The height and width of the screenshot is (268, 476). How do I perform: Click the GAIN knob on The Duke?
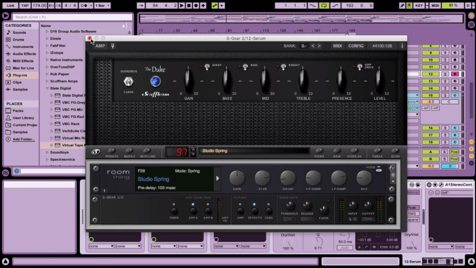pyautogui.click(x=188, y=80)
